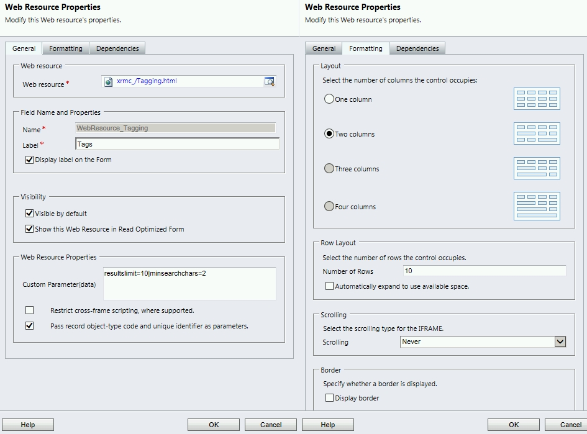Viewport: 587px width, 434px height.
Task: Toggle the Visible by default checkbox
Action: [x=29, y=214]
